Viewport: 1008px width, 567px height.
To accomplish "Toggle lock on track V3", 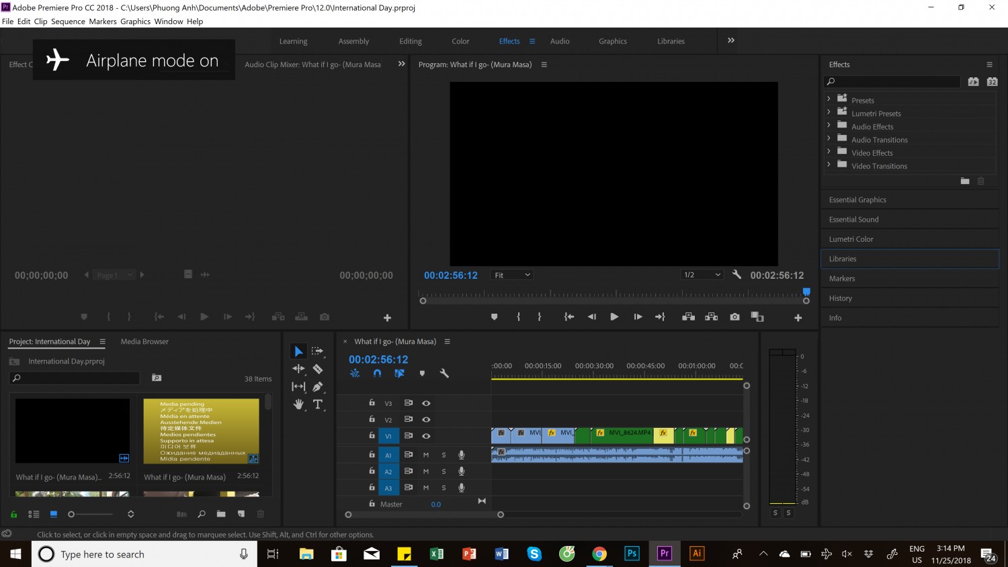I will (x=372, y=402).
